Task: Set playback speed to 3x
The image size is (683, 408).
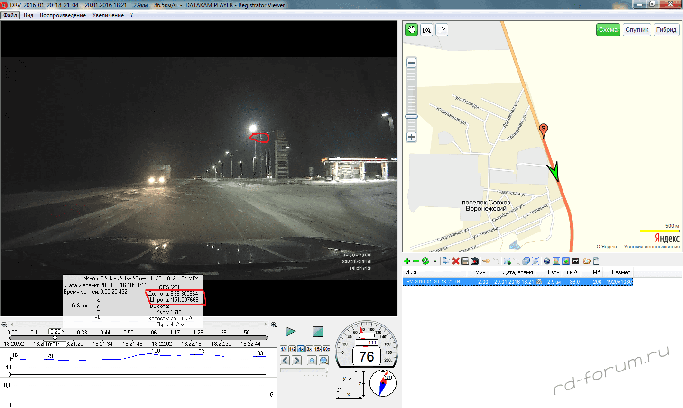Action: (x=309, y=349)
